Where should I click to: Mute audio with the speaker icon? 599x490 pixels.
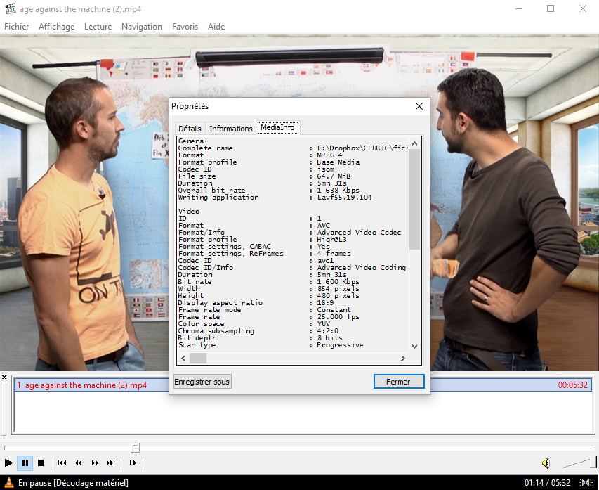546,463
